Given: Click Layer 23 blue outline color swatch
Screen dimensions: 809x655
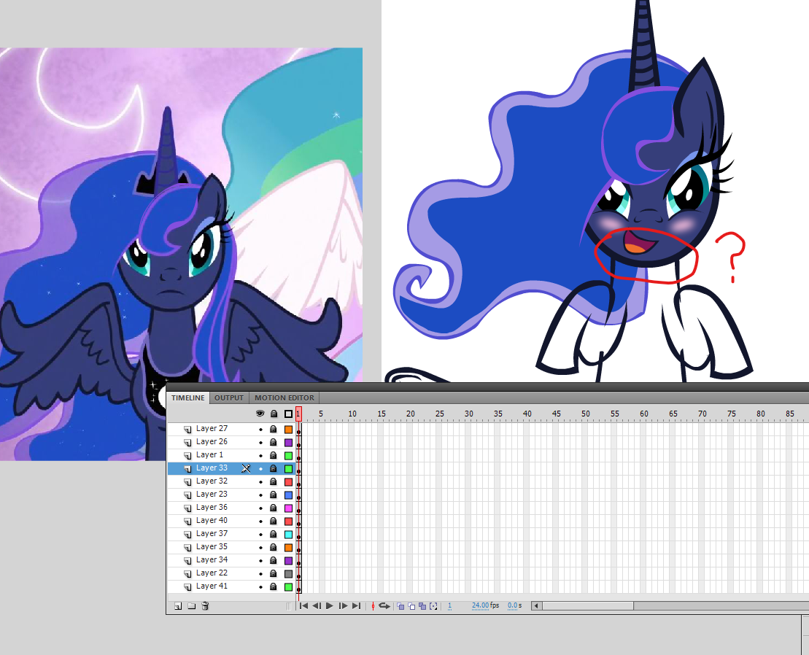Looking at the screenshot, I should [288, 495].
